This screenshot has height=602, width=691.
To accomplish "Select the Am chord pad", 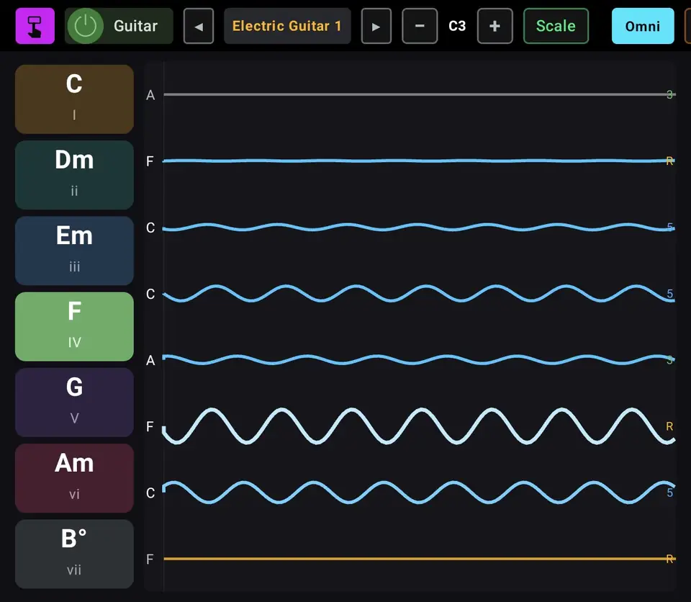I will 74,479.
